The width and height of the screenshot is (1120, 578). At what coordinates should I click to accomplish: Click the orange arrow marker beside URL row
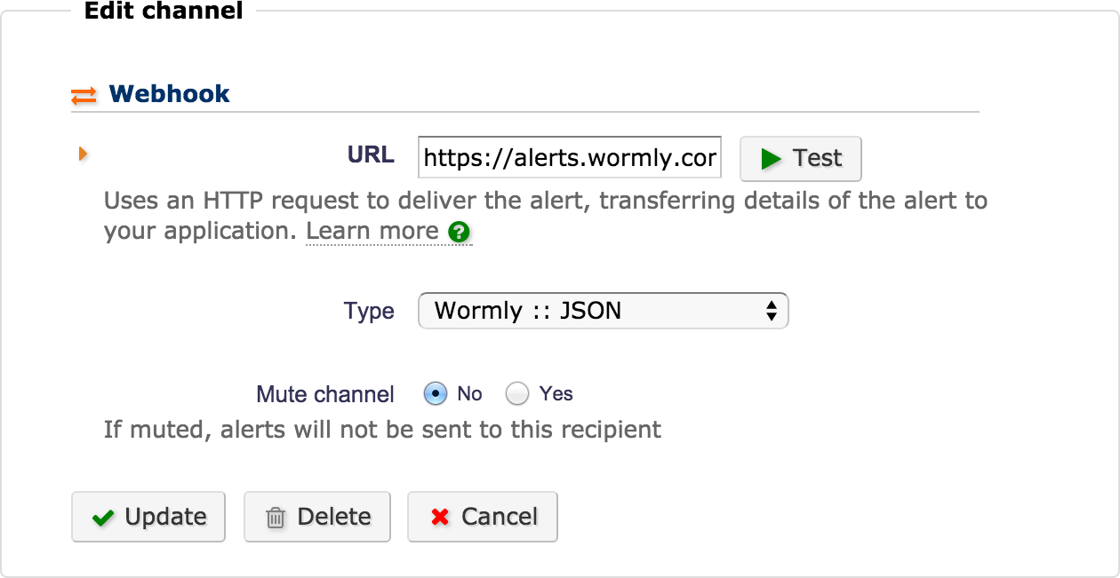(x=83, y=153)
